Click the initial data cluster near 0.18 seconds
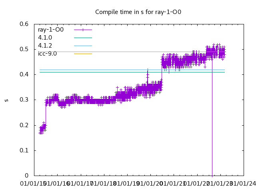256x192 pixels. [42, 129]
